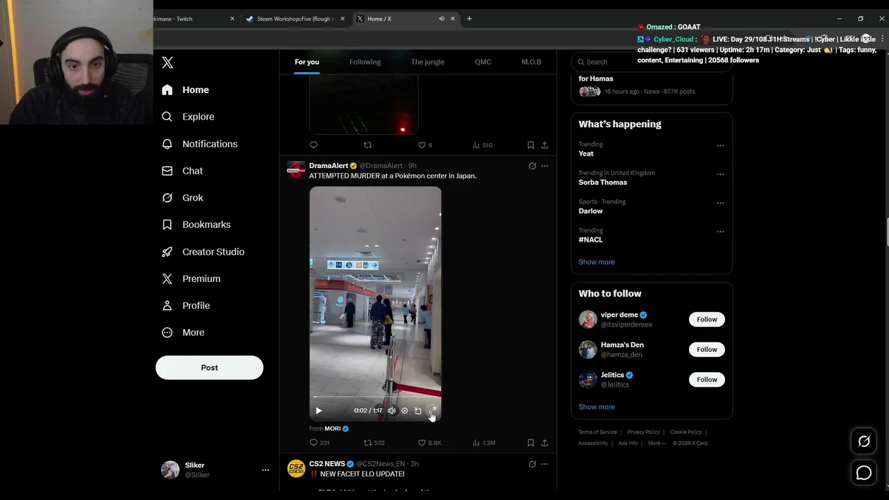The width and height of the screenshot is (889, 500).
Task: Switch to The jungle tab
Action: [428, 62]
